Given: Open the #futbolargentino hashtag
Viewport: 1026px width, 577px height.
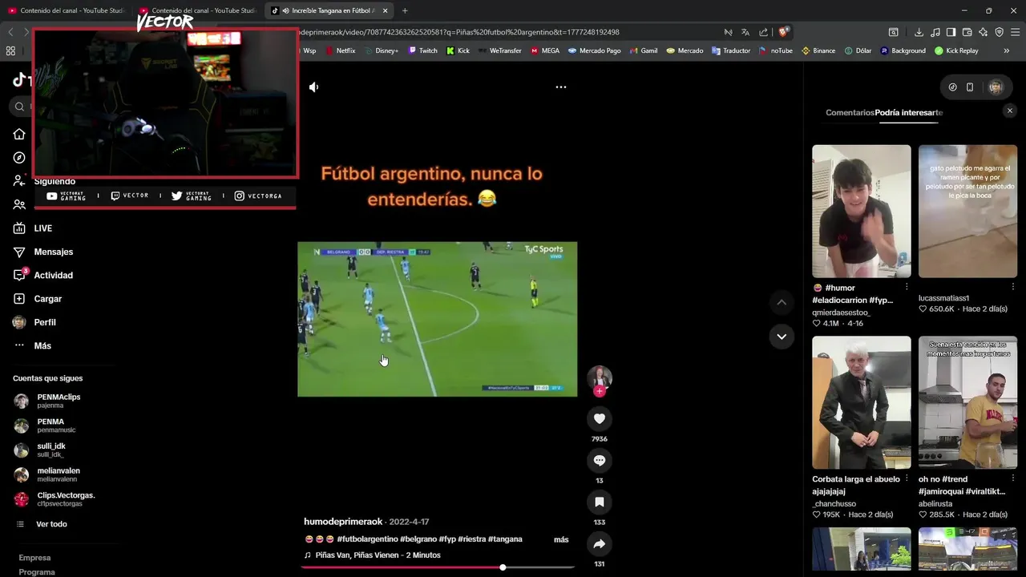Looking at the screenshot, I should [x=367, y=539].
